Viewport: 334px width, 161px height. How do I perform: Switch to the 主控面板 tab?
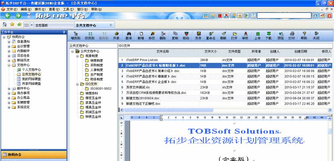coord(54,25)
